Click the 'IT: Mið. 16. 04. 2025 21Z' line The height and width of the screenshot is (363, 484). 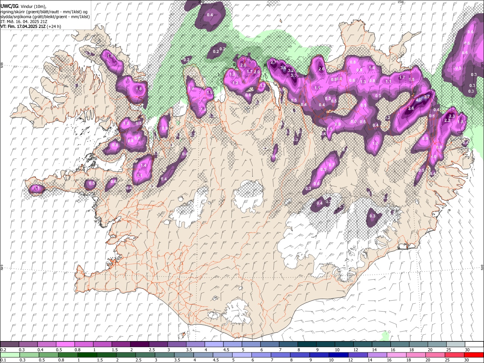coord(24,22)
